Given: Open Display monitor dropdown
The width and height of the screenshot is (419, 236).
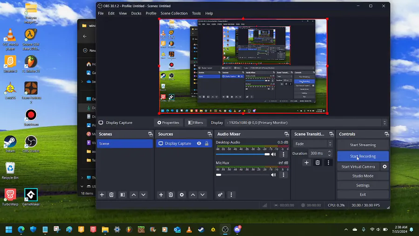Looking at the screenshot, I should point(306,123).
